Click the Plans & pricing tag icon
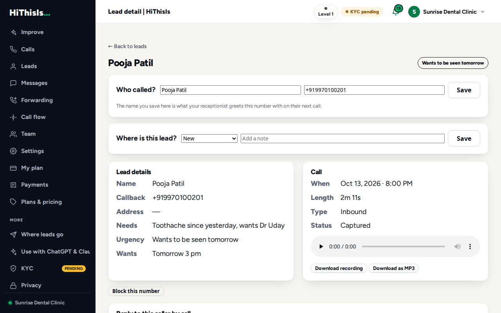The image size is (501, 313). 13,202
